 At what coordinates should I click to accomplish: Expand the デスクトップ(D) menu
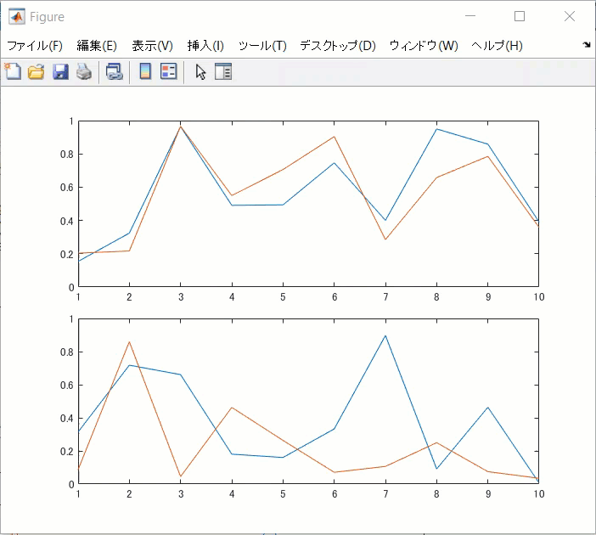click(x=337, y=46)
